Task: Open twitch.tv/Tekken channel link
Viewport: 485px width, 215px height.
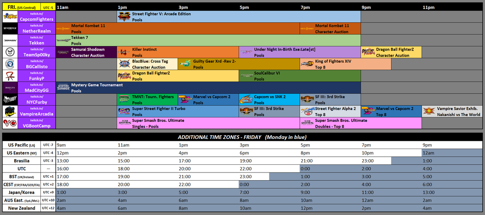Action: tap(36, 40)
